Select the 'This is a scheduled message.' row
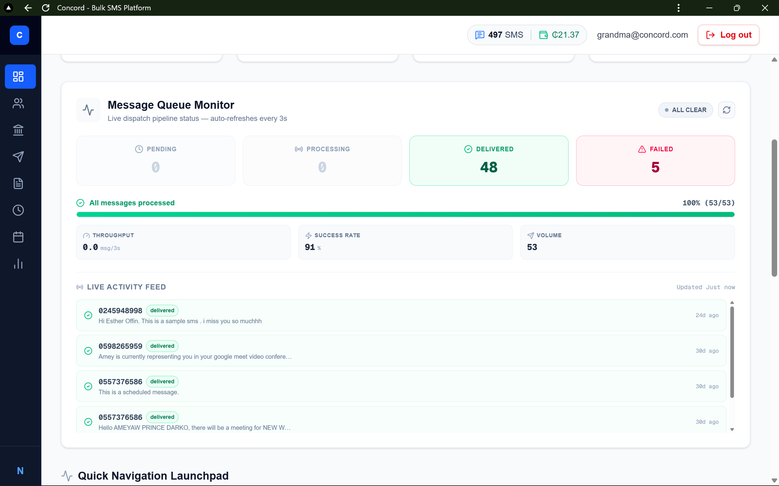Screen dimensions: 779x486 coord(401,386)
